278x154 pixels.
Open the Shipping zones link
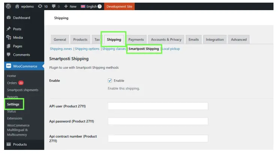click(61, 49)
